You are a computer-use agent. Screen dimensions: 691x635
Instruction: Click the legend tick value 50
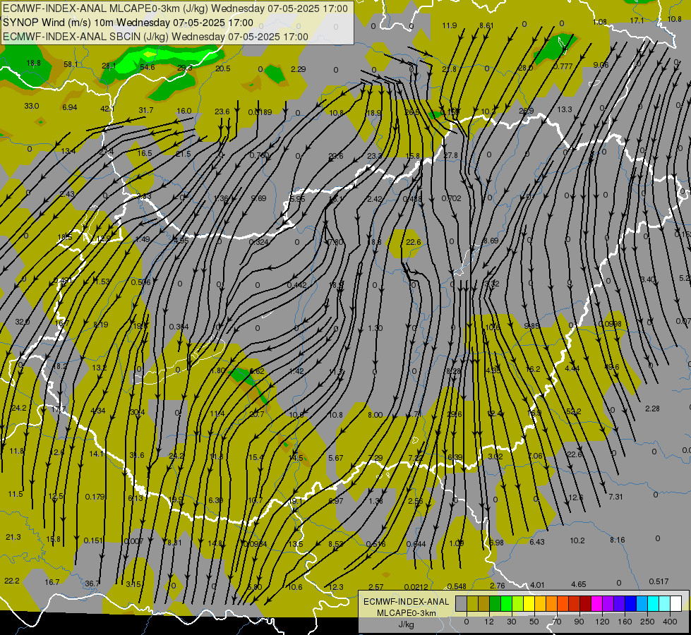click(534, 622)
